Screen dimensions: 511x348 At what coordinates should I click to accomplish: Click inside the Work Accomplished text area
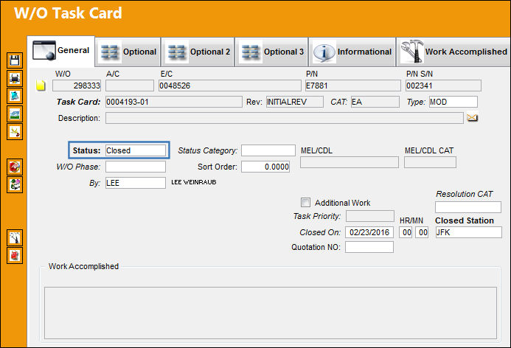click(x=271, y=313)
